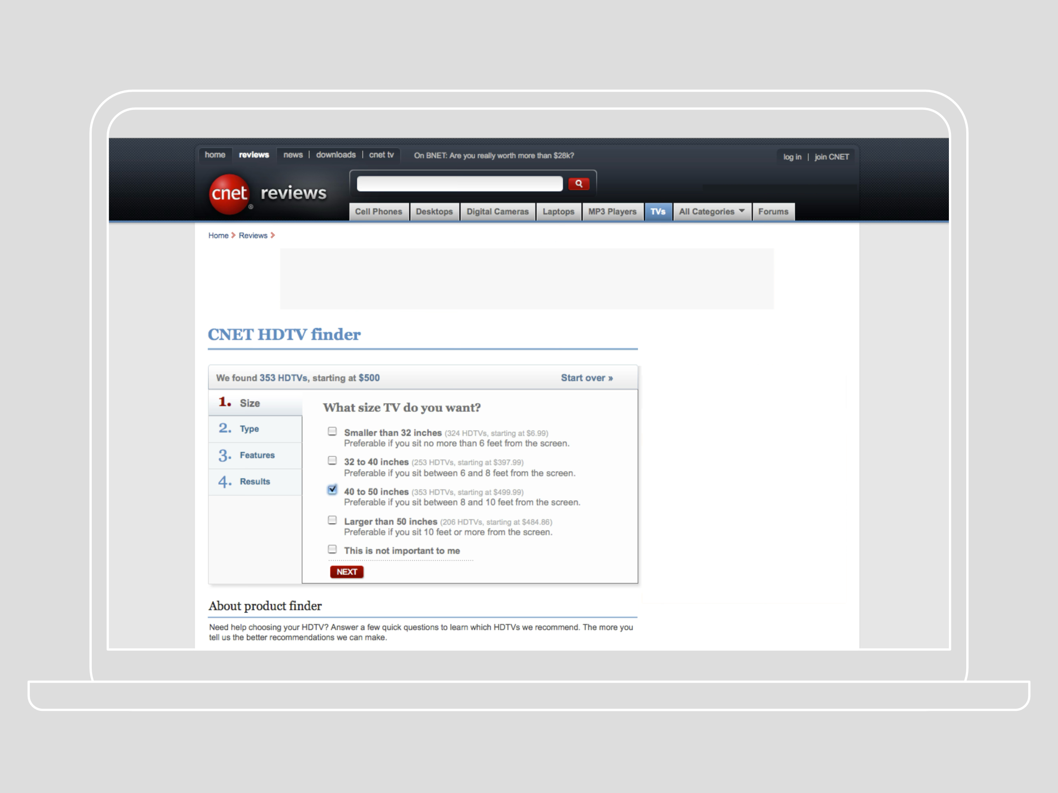
Task: Check Larger than 50 inches option
Action: tap(332, 520)
